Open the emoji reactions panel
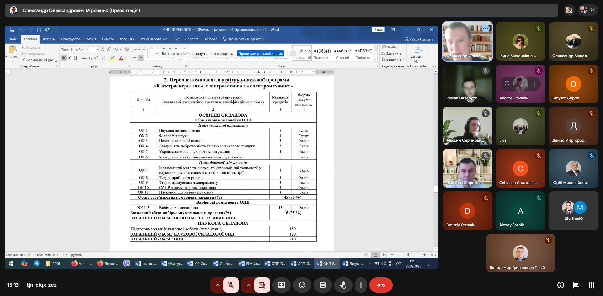The width and height of the screenshot is (603, 296). click(x=302, y=285)
